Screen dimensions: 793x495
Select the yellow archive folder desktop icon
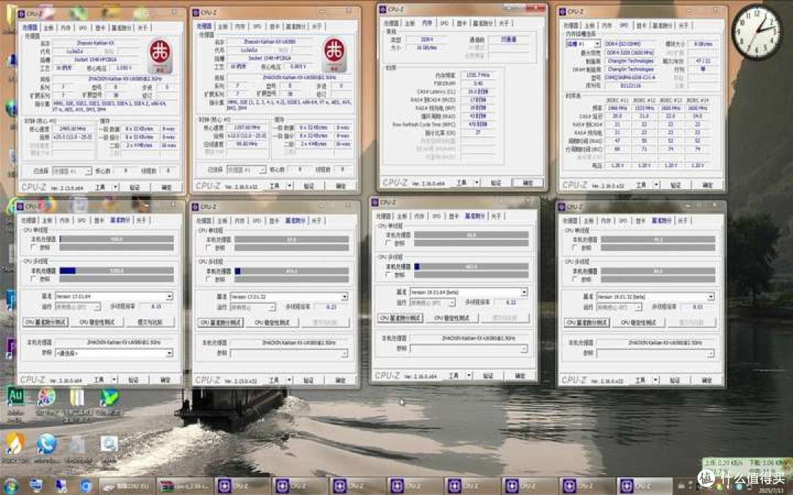[x=77, y=397]
